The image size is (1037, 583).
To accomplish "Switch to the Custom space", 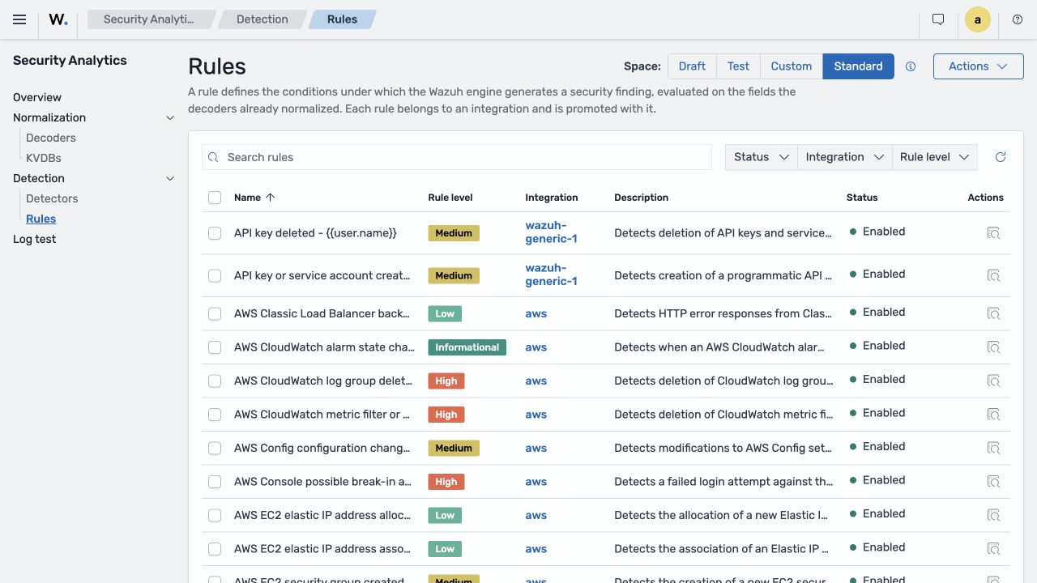I will tap(792, 66).
